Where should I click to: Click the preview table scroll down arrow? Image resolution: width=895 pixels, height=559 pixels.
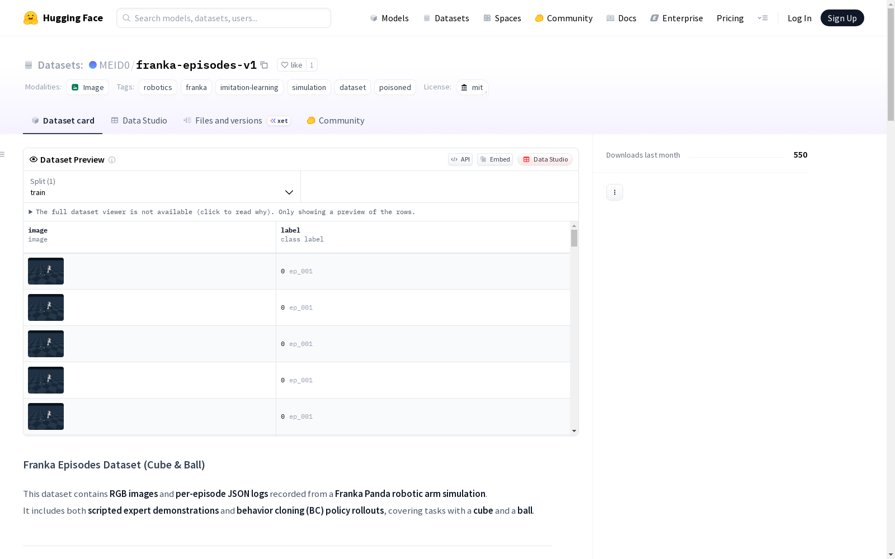point(574,431)
